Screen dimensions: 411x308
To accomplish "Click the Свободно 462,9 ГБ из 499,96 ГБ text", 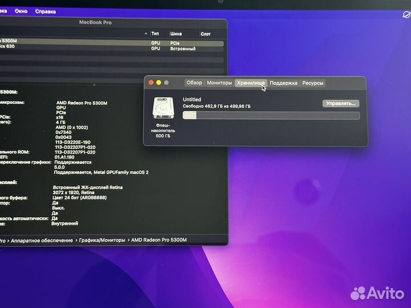I will pos(216,106).
